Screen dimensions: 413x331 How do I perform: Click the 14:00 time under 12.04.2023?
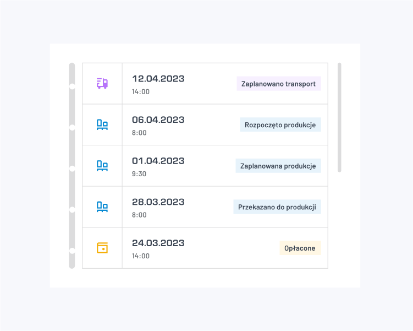point(141,91)
